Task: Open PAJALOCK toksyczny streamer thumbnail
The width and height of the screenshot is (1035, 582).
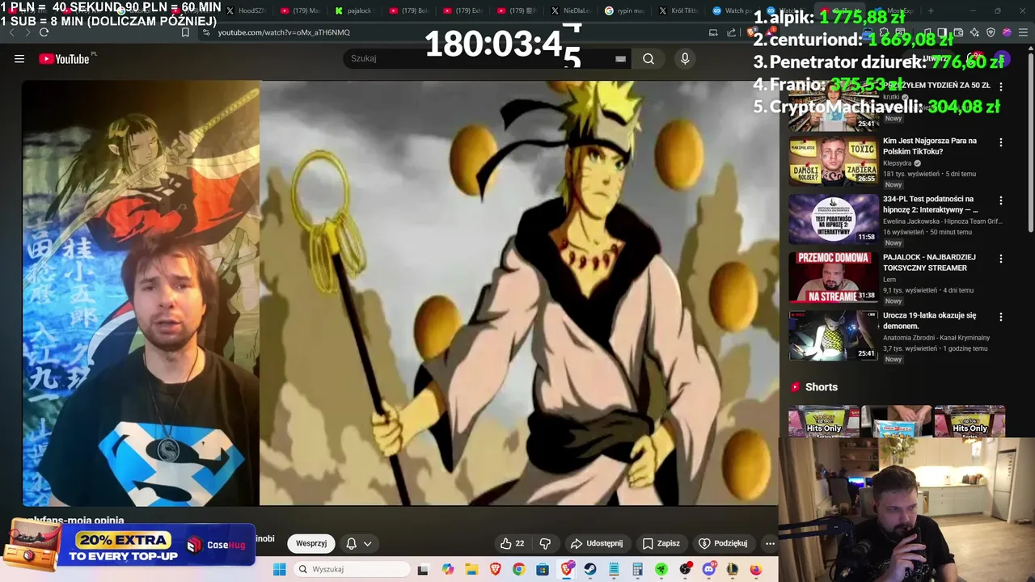Action: (x=833, y=276)
